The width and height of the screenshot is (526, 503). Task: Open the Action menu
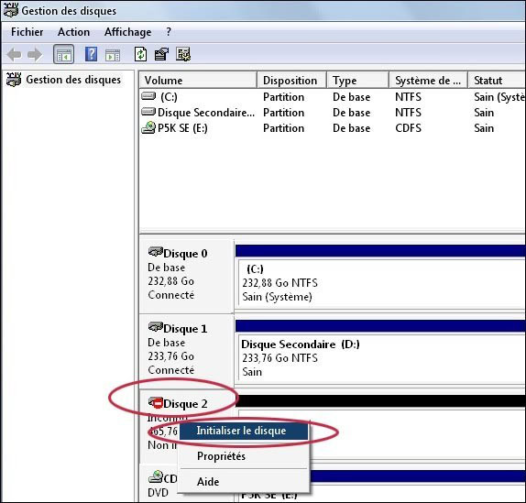74,32
